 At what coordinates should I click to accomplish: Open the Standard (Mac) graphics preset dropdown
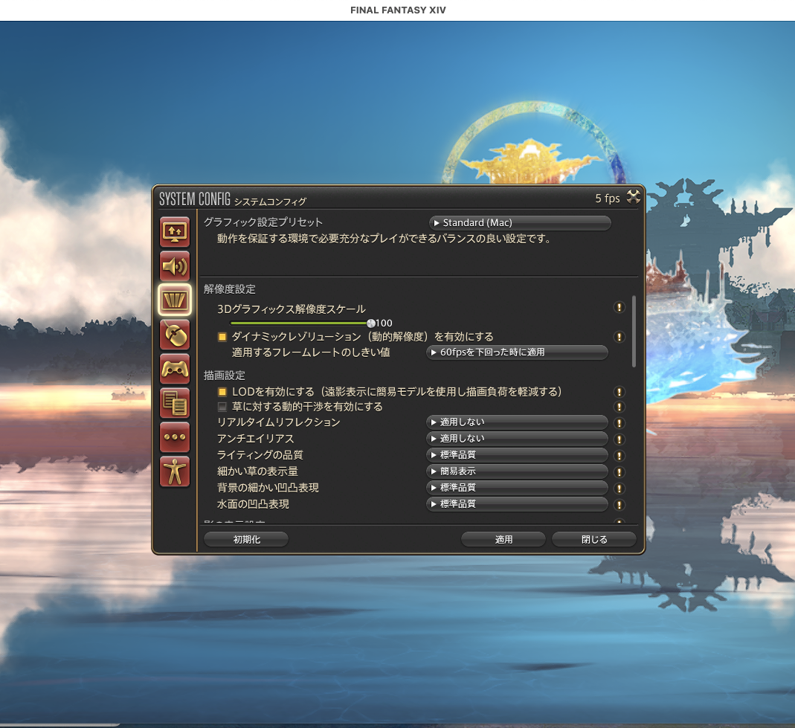click(520, 222)
